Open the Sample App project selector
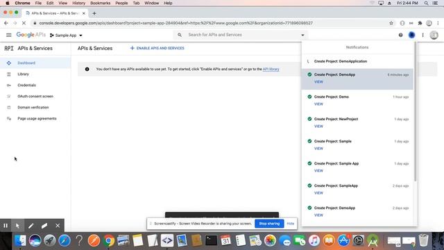The width and height of the screenshot is (444, 250). 66,35
